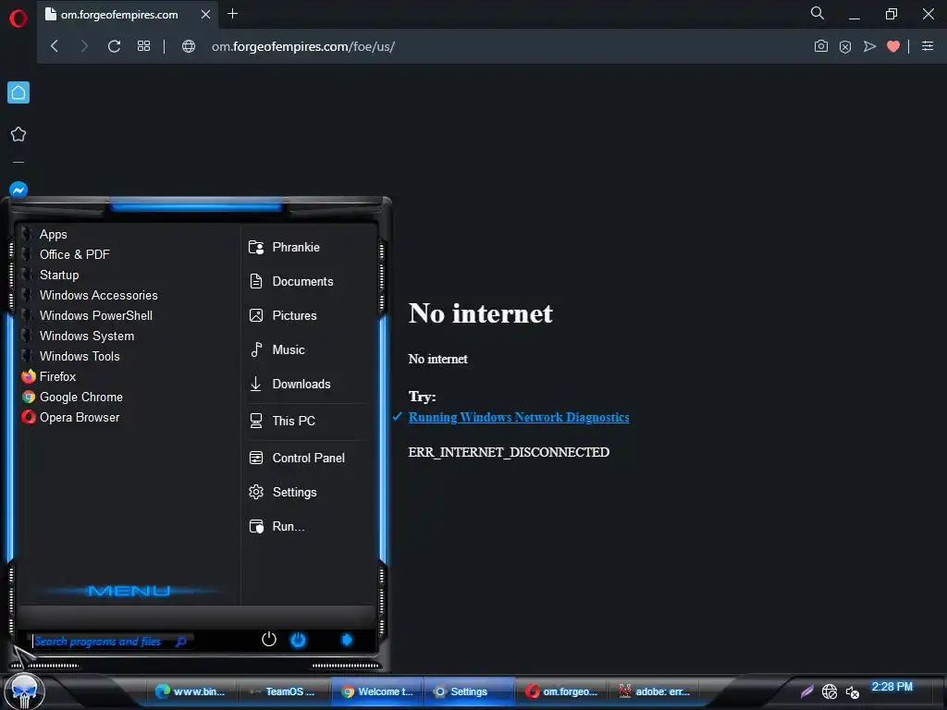
Task: Take a snapshot with the camera icon
Action: point(821,46)
